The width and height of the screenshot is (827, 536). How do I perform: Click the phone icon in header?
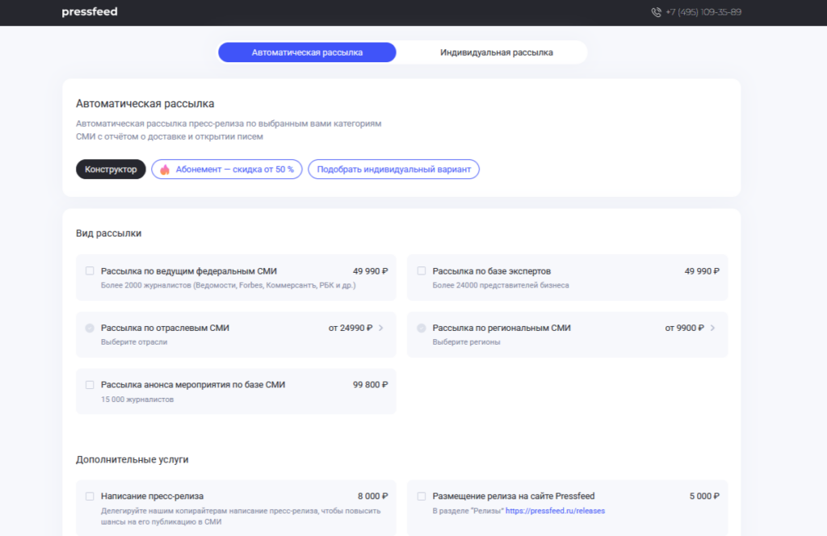(x=656, y=12)
